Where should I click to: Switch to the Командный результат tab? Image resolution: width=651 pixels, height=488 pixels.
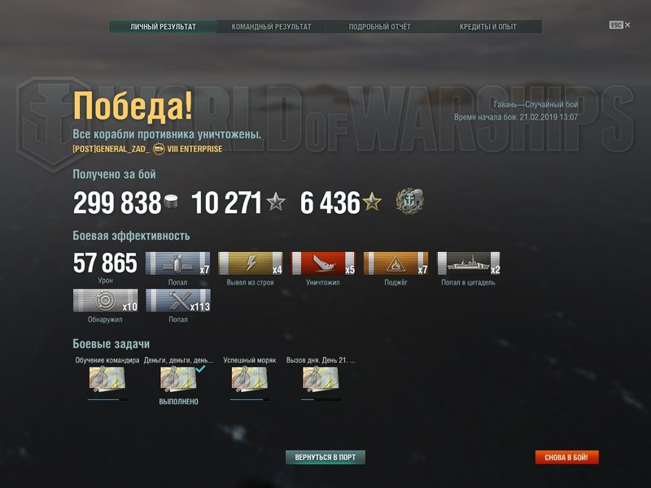[x=271, y=27]
